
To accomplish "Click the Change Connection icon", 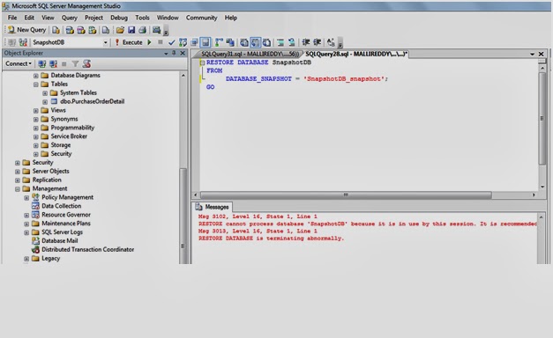I will tap(23, 42).
